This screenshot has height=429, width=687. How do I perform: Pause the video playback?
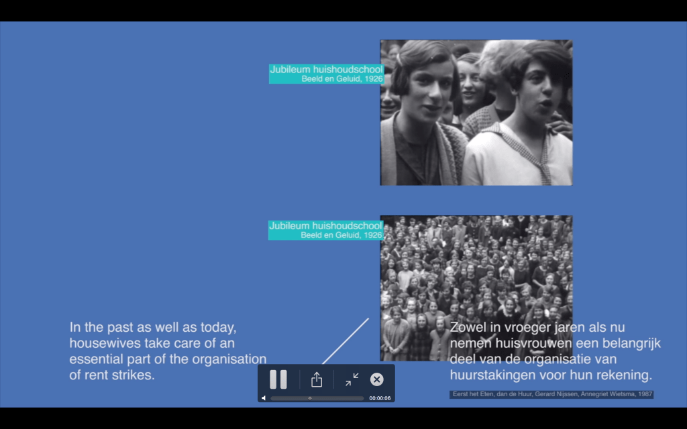(x=278, y=379)
